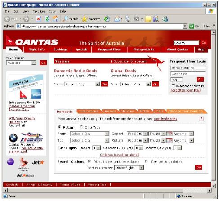Click the yellow Discuss note icon
This screenshot has height=201, width=219.
(x=148, y=19)
